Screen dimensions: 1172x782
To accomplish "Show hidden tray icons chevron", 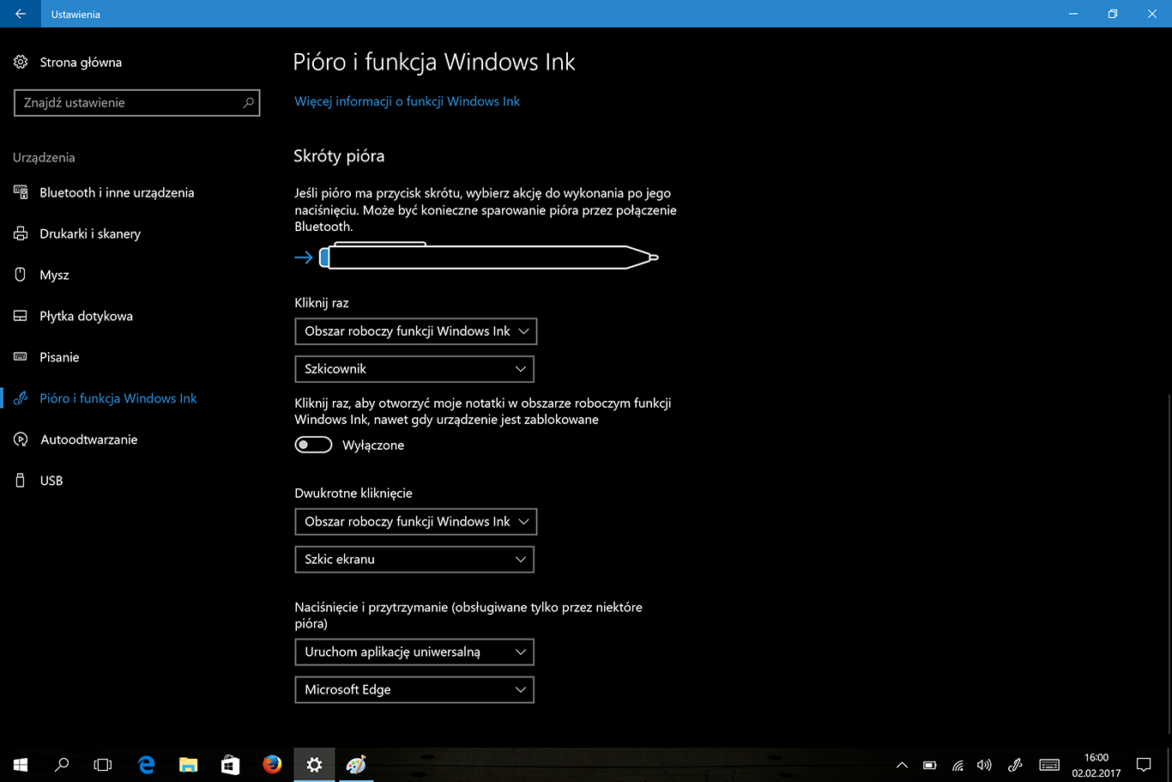I will click(902, 765).
